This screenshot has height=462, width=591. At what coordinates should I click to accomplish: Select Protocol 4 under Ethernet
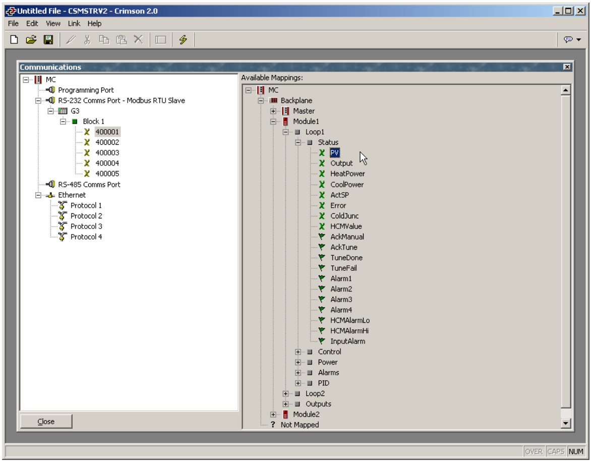click(86, 237)
